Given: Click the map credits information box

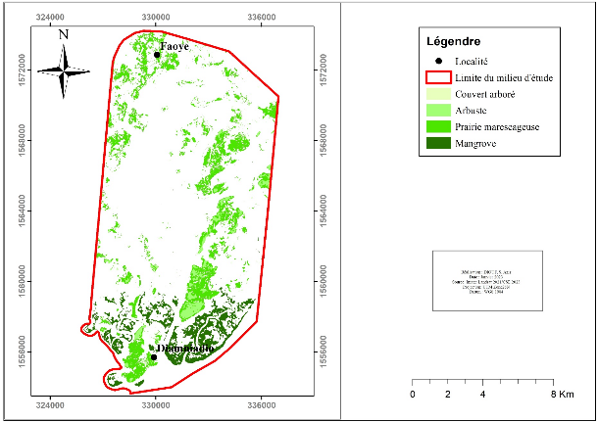Looking at the screenshot, I should coord(487,281).
